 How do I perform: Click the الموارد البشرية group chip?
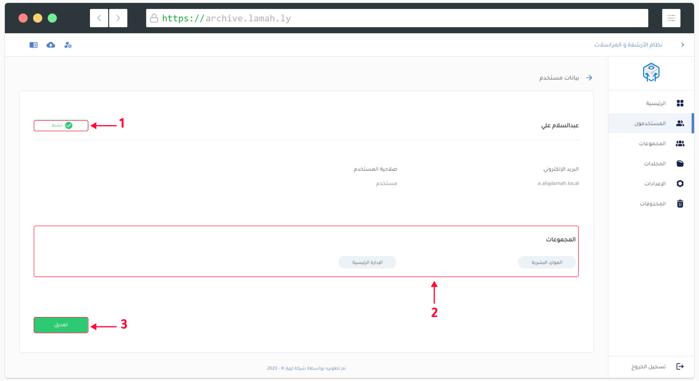coord(547,262)
